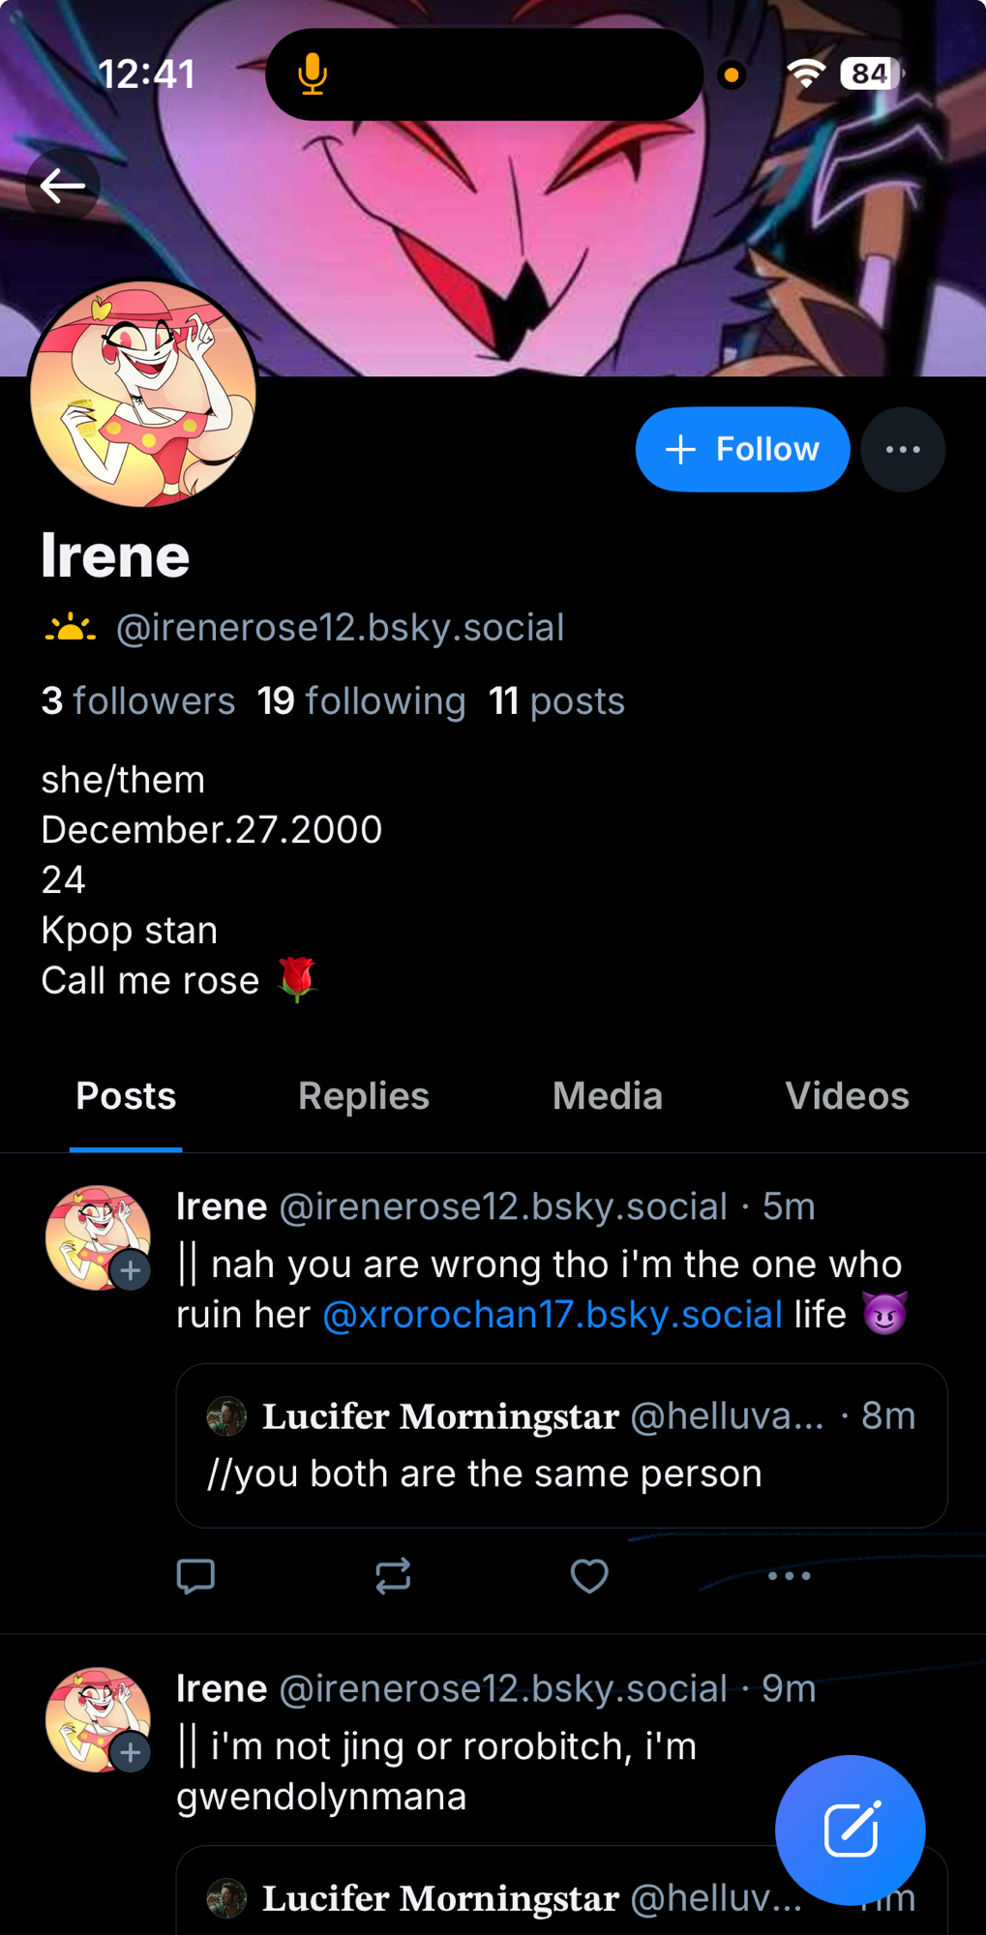Tap the compose new post button
The height and width of the screenshot is (1935, 986).
pyautogui.click(x=851, y=1830)
